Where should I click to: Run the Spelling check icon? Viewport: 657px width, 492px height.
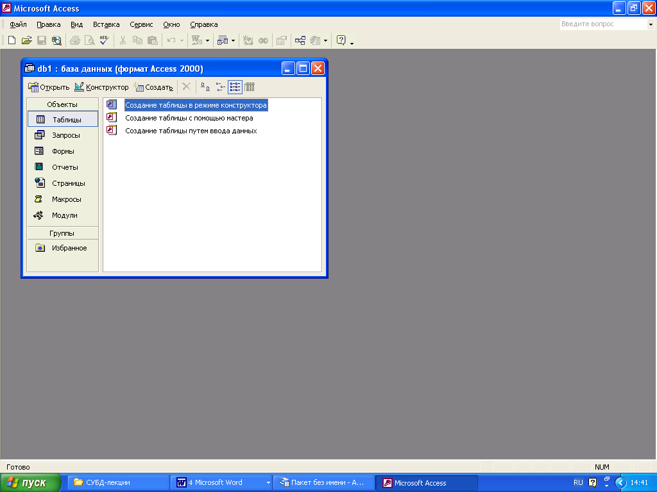pyautogui.click(x=105, y=40)
